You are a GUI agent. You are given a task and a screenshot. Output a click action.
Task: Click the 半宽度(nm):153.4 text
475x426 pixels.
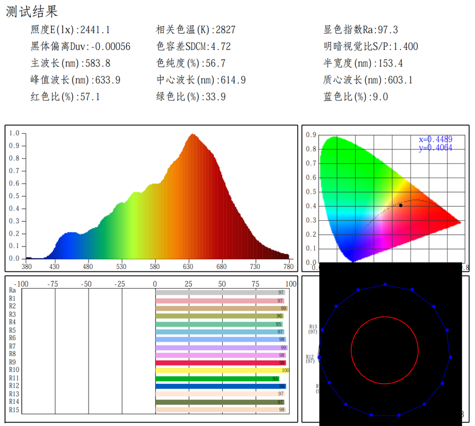pyautogui.click(x=363, y=63)
